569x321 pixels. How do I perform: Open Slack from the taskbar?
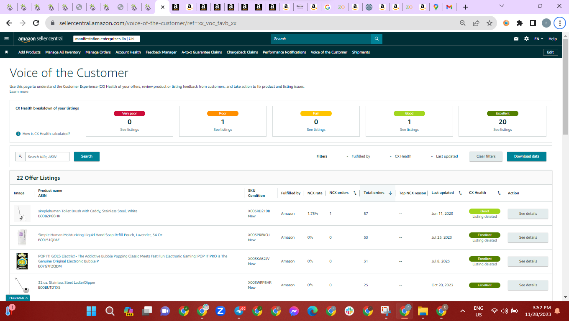349,311
